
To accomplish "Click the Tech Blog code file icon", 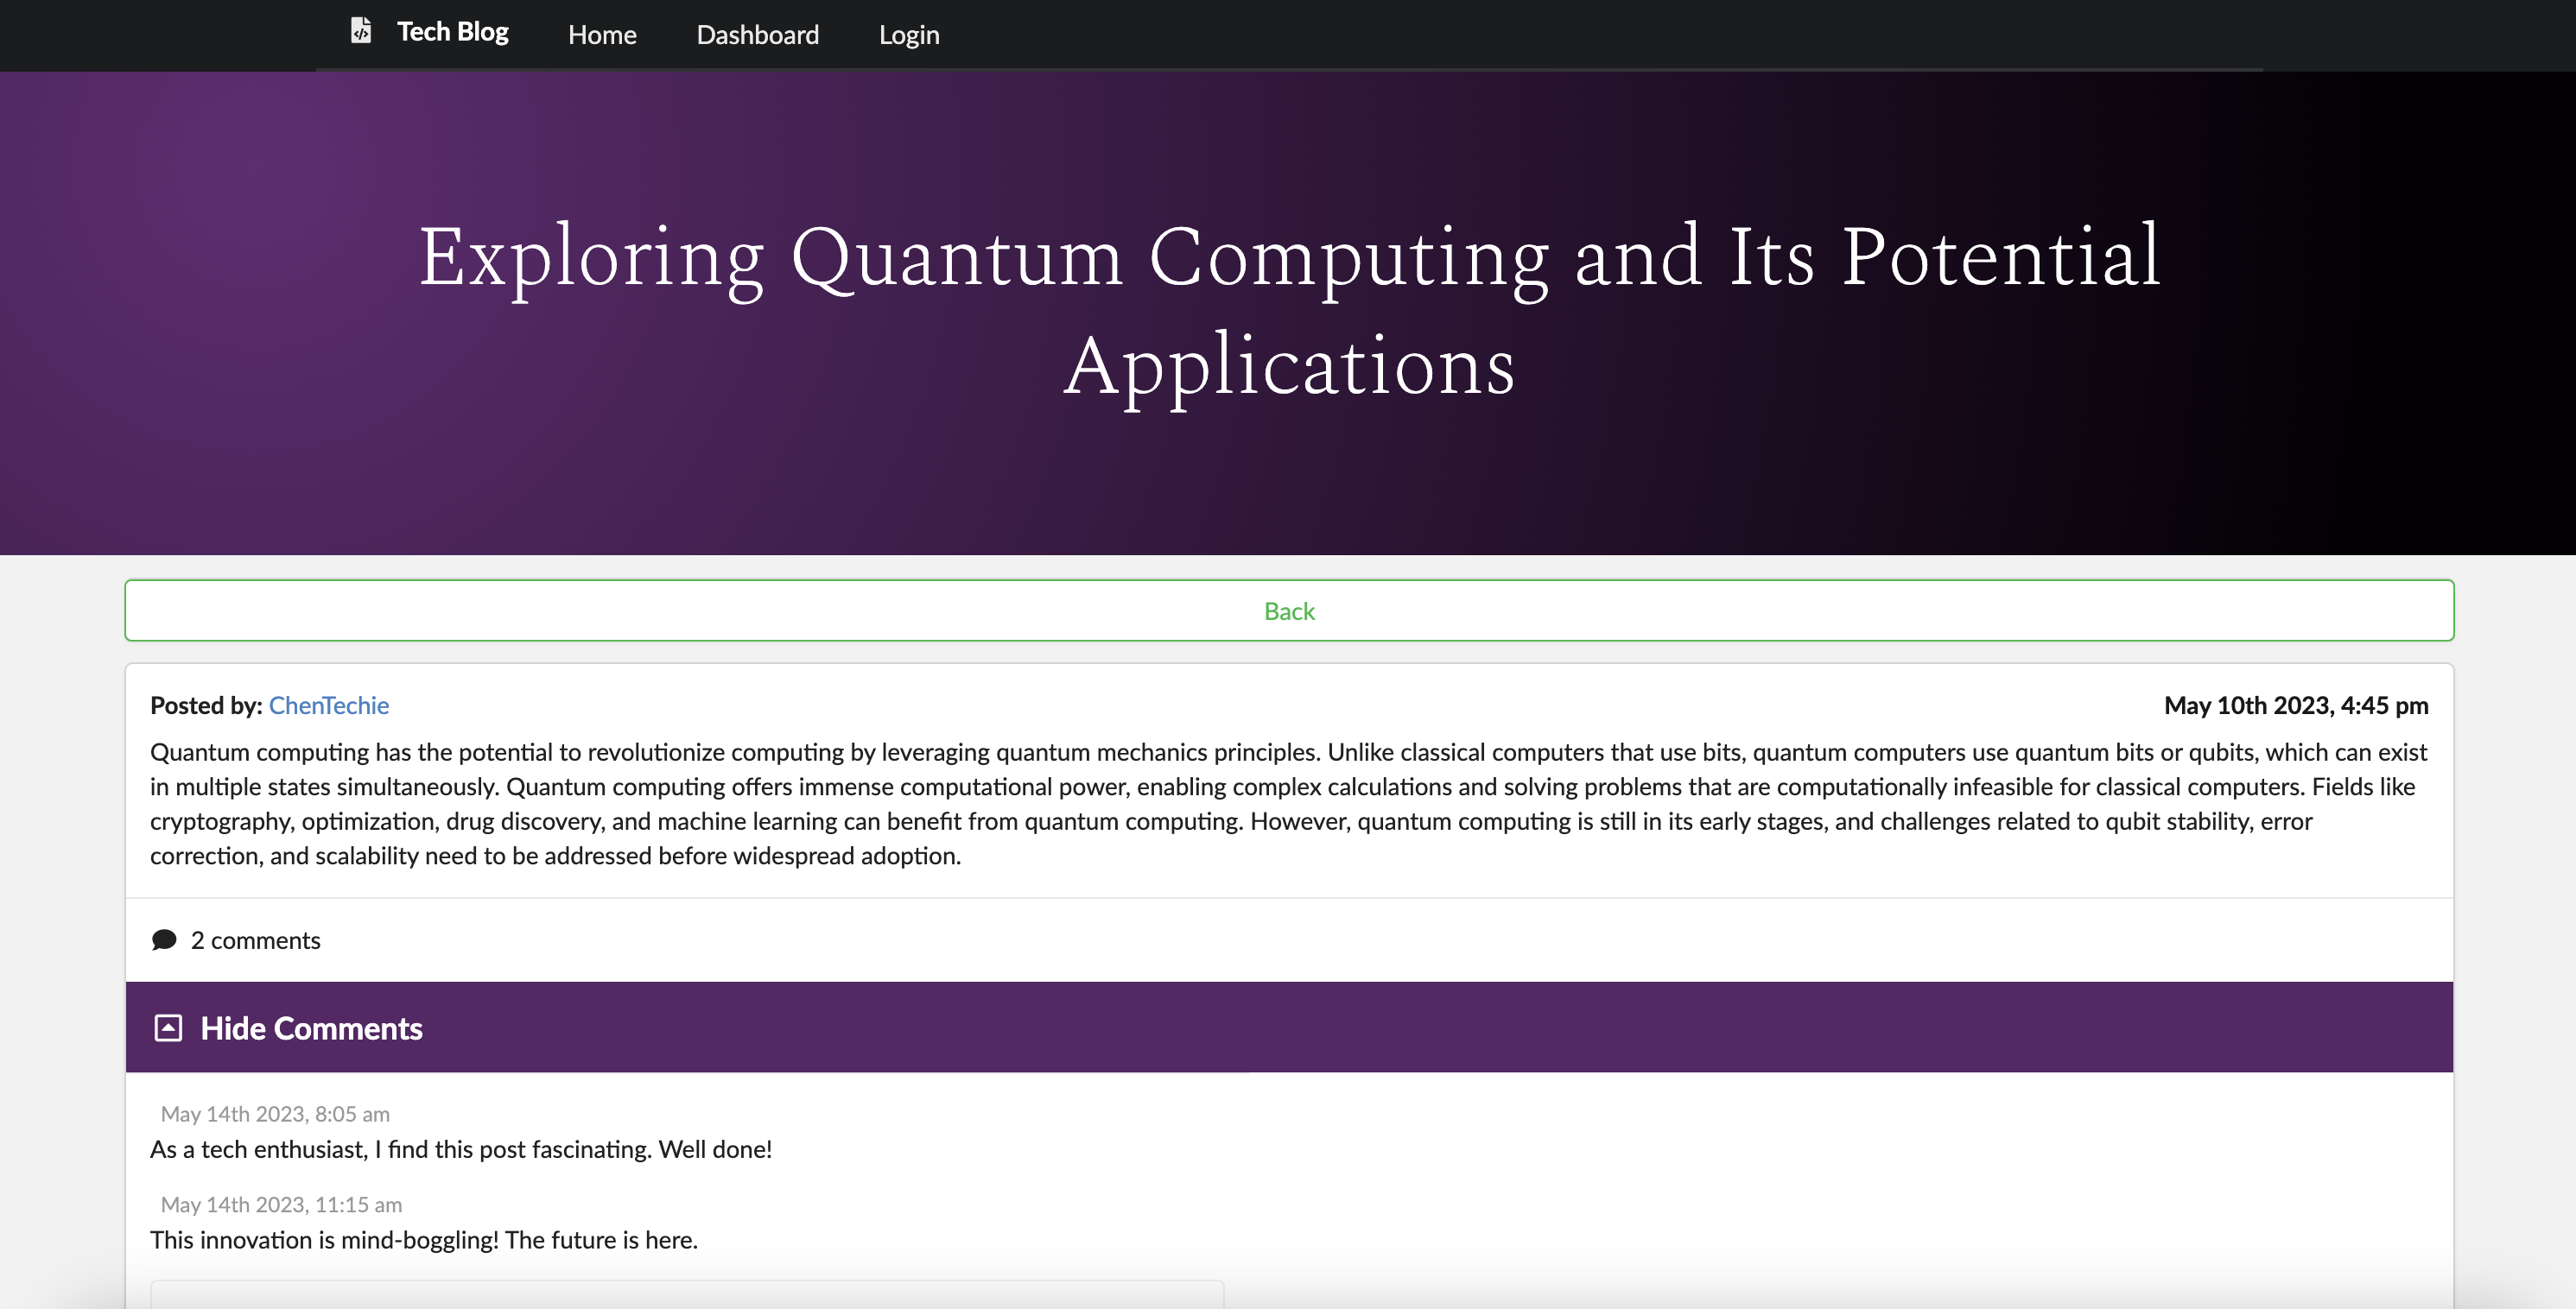I will (361, 31).
